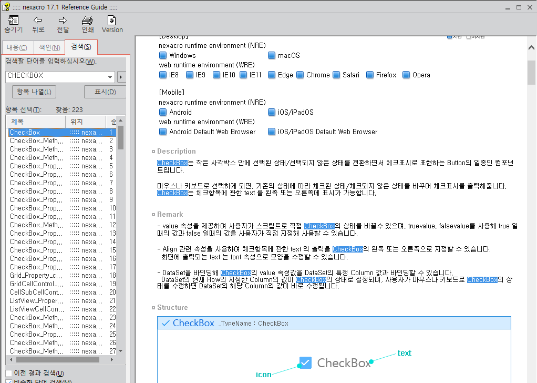Image resolution: width=537 pixels, height=383 pixels.
Task: Click the 항목 나열(L) button
Action: (34, 92)
